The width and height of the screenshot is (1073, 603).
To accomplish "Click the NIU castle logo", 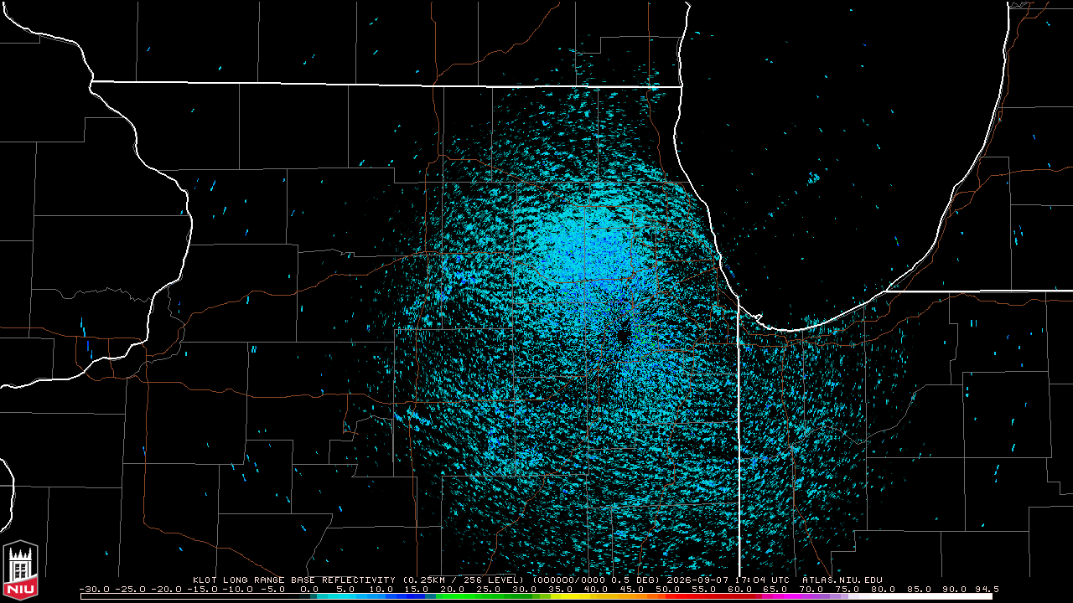I will coord(20,570).
